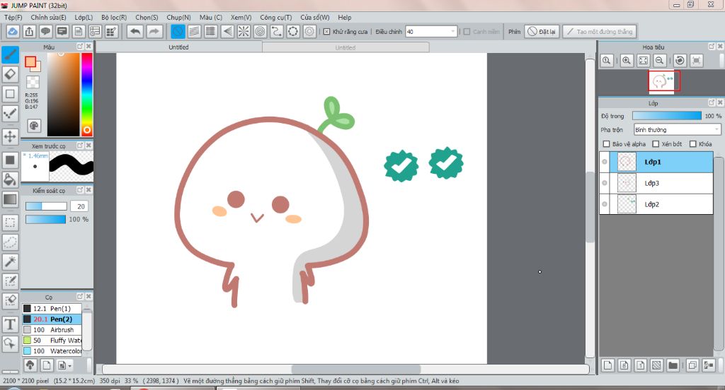The height and width of the screenshot is (390, 725).
Task: Open the Công cụ(T) menu
Action: [276, 17]
